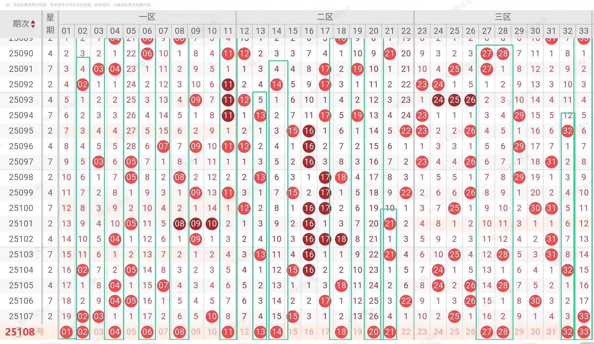The height and width of the screenshot is (344, 594).
Task: Click ball 10 in period 25101 row
Action: pyautogui.click(x=212, y=224)
